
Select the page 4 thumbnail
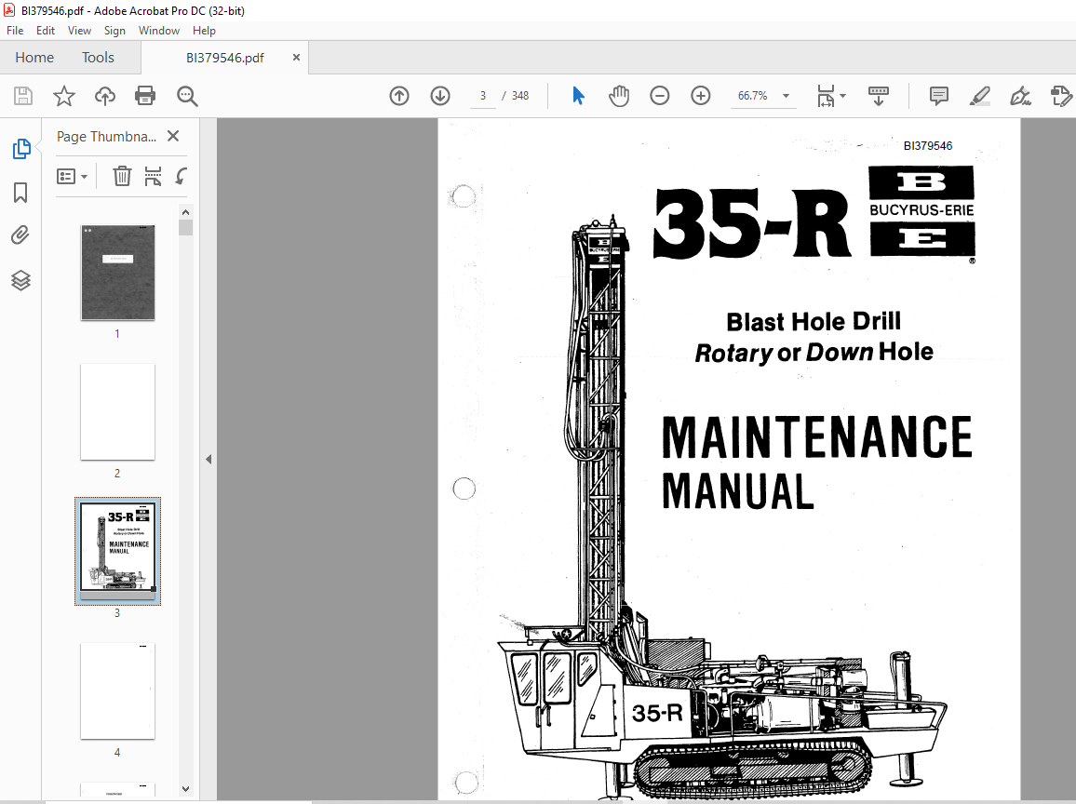point(117,690)
